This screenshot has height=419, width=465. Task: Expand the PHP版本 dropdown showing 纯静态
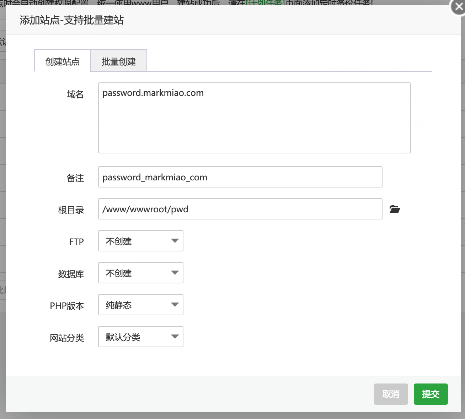click(x=141, y=305)
